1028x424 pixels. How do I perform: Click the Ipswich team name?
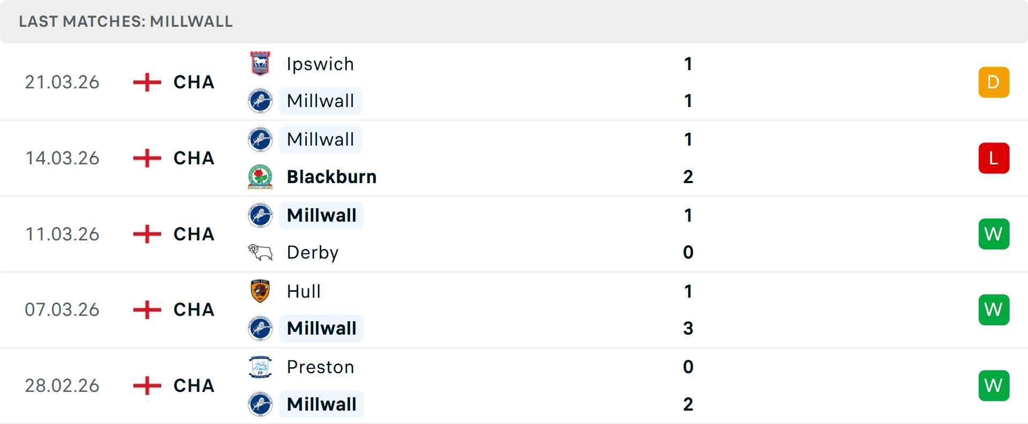[320, 64]
